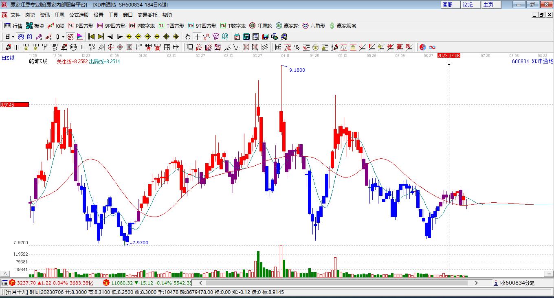Select the hand pan tool
Image resolution: width=554 pixels, height=298 pixels.
[x=188, y=37]
